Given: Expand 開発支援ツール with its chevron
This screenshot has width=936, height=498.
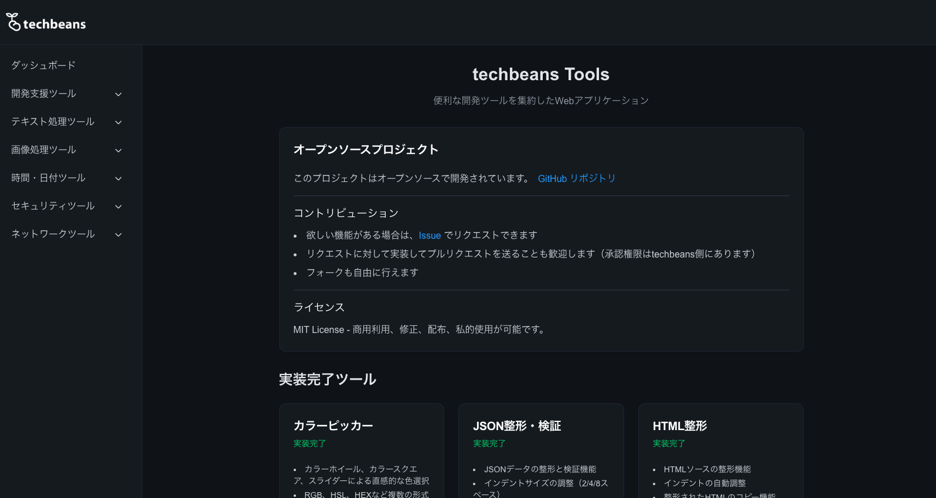Looking at the screenshot, I should coord(118,94).
